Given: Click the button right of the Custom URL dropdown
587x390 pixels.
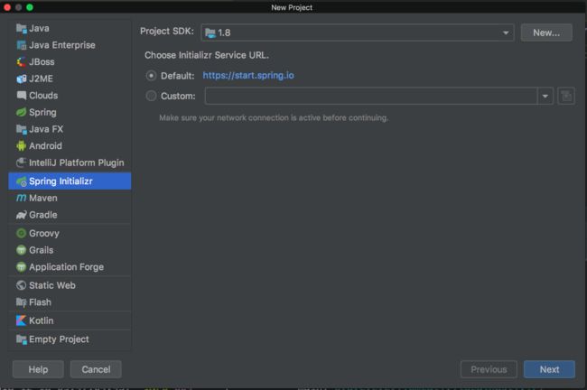Looking at the screenshot, I should 566,97.
